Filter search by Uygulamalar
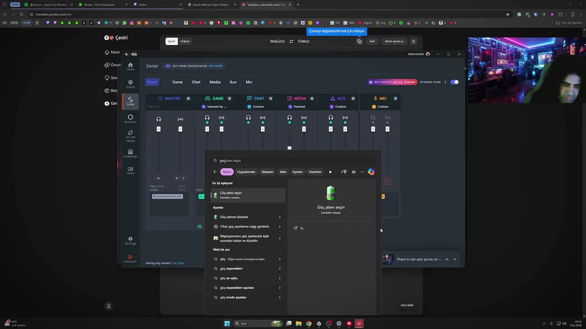The width and height of the screenshot is (586, 329). [x=246, y=172]
